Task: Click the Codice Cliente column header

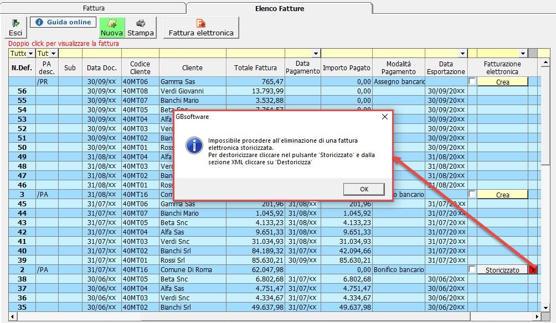Action: pos(140,67)
